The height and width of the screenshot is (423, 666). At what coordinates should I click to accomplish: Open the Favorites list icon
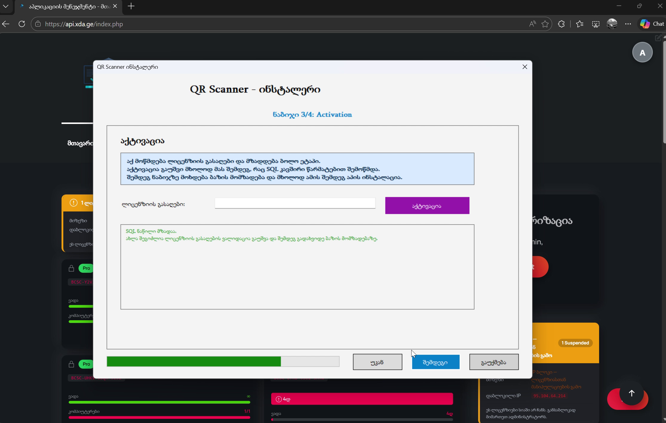tap(579, 24)
